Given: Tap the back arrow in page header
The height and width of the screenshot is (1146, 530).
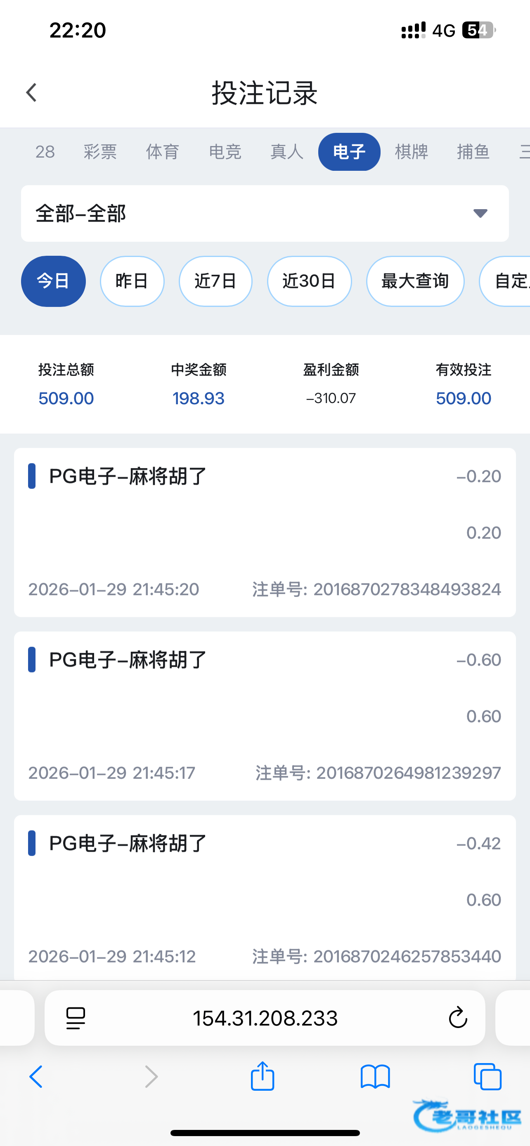Looking at the screenshot, I should click(x=32, y=92).
